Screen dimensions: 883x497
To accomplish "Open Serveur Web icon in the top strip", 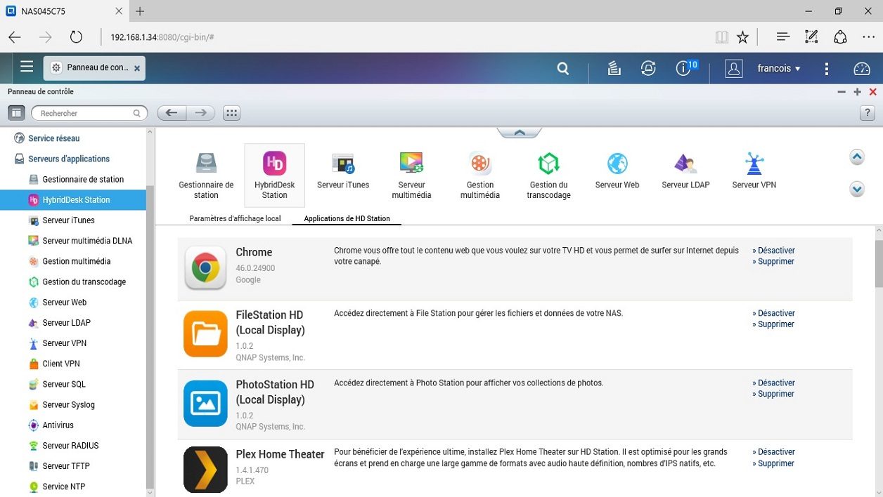I will pos(617,171).
